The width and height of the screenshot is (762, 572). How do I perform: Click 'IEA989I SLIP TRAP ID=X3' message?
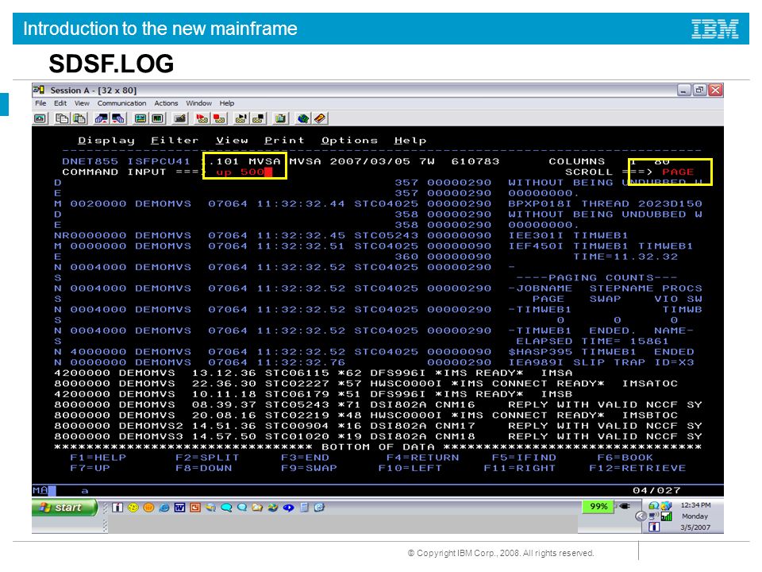click(601, 362)
